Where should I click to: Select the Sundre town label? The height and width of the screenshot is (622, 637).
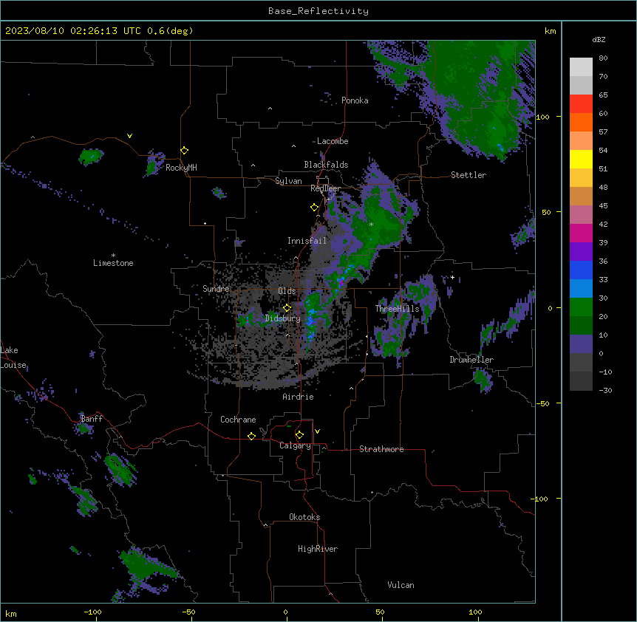216,289
